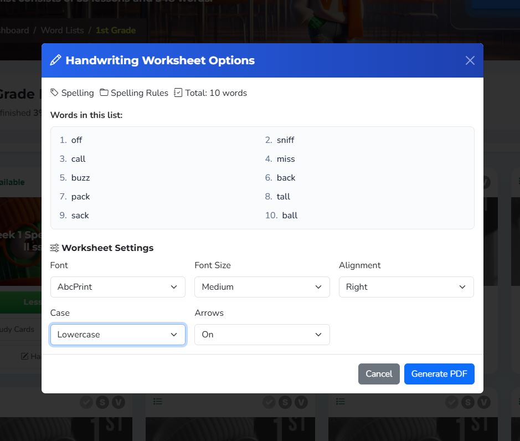Expand the Arrows dropdown set to On

point(262,335)
